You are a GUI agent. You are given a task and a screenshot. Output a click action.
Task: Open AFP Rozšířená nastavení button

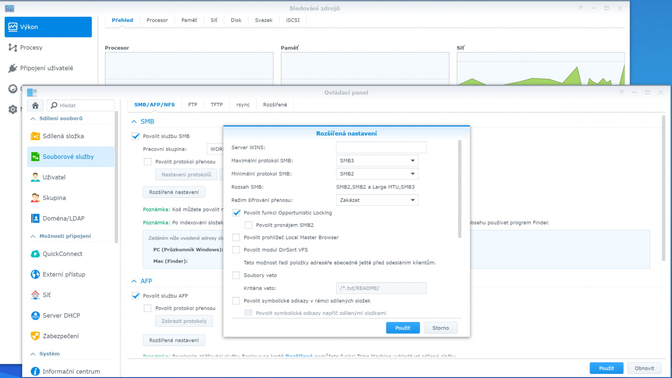click(x=174, y=340)
